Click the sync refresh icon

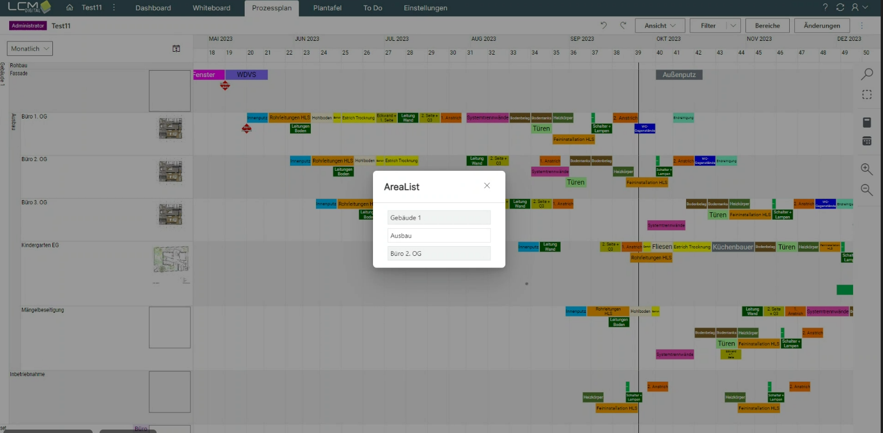840,8
